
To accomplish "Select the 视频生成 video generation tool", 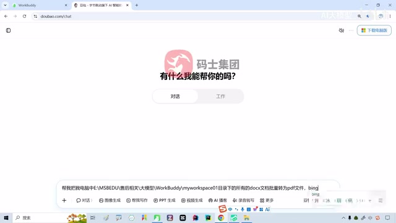I will 192,200.
